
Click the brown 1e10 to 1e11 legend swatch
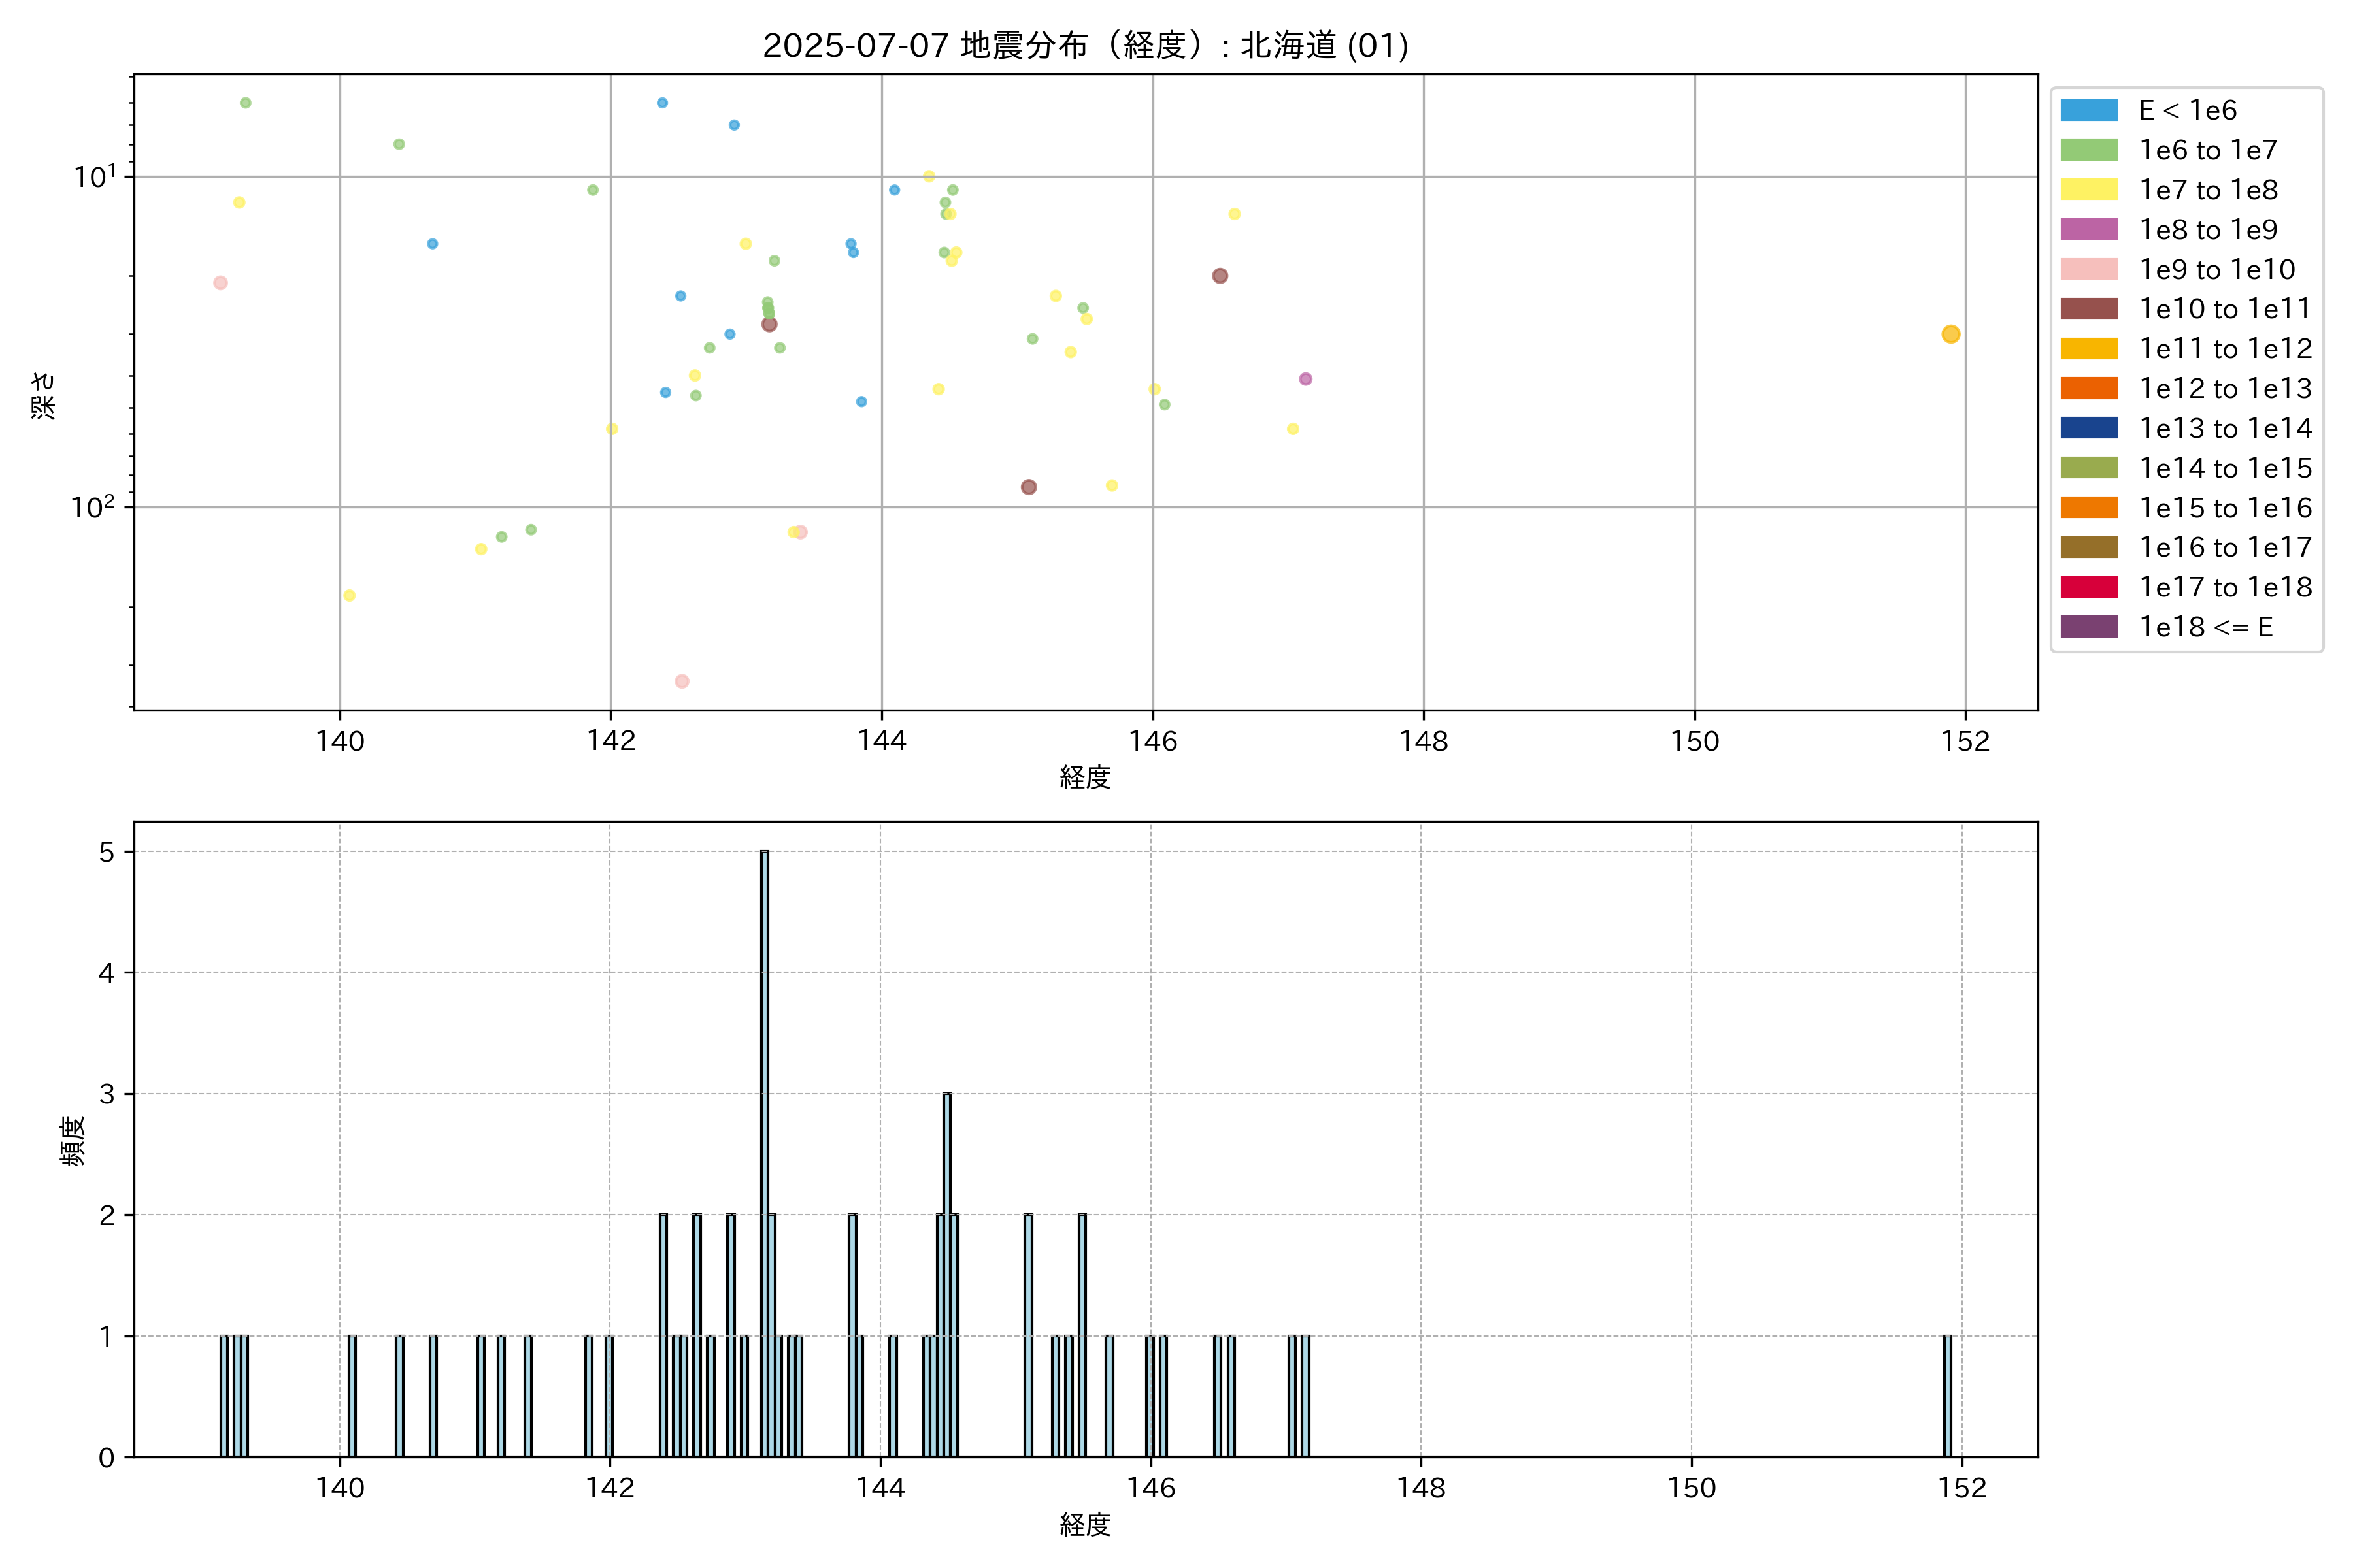click(2088, 309)
